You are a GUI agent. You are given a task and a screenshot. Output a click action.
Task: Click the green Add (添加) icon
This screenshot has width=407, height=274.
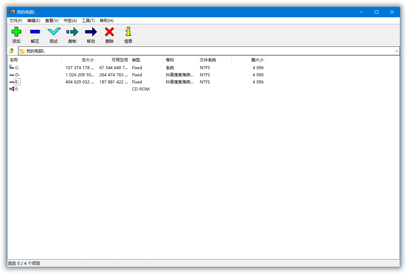coord(16,32)
